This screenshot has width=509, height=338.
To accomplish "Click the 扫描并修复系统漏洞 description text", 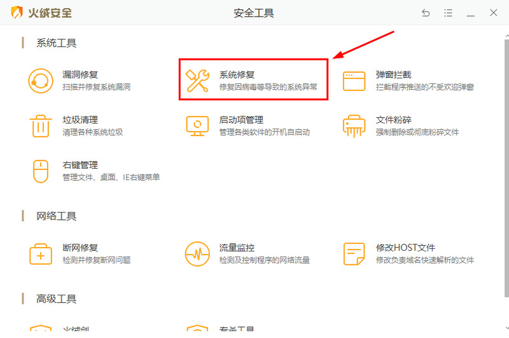I will [96, 87].
